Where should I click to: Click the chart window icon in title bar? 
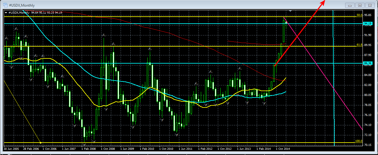coord(5,5)
